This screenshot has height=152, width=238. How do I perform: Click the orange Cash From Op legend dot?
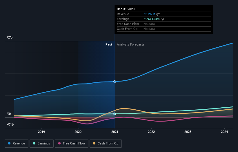(94, 143)
